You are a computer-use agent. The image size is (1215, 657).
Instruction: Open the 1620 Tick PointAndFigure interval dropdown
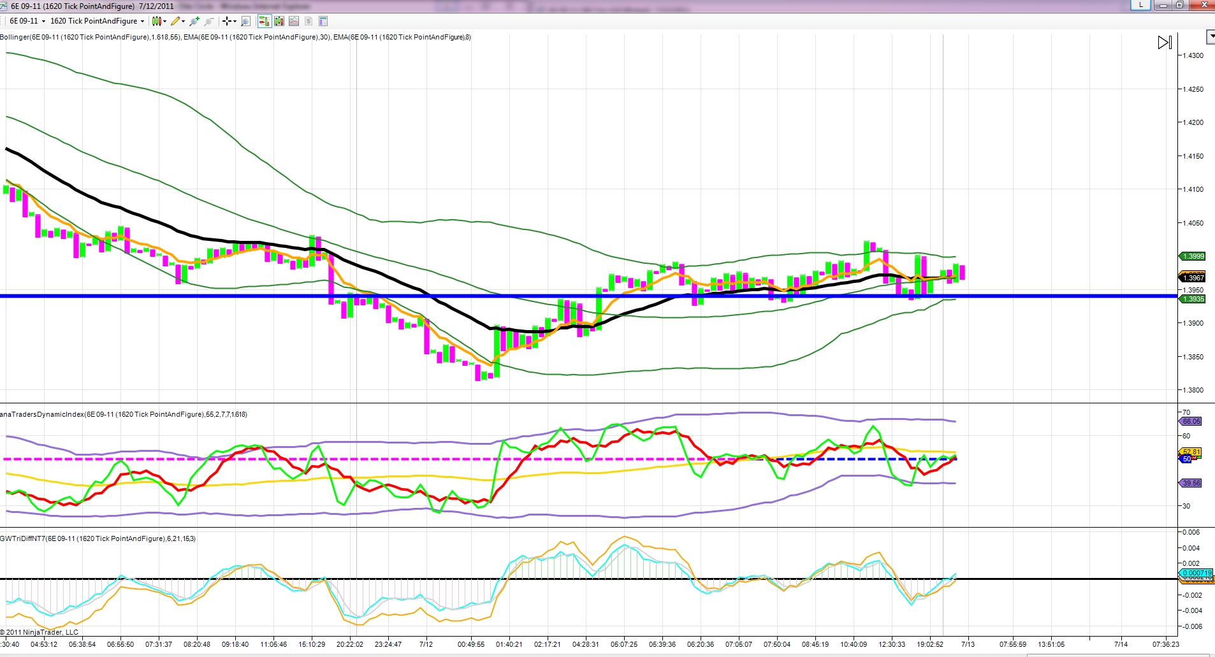(97, 21)
